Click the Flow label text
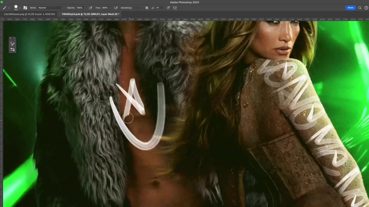Image resolution: width=369 pixels, height=207 pixels. click(x=98, y=8)
